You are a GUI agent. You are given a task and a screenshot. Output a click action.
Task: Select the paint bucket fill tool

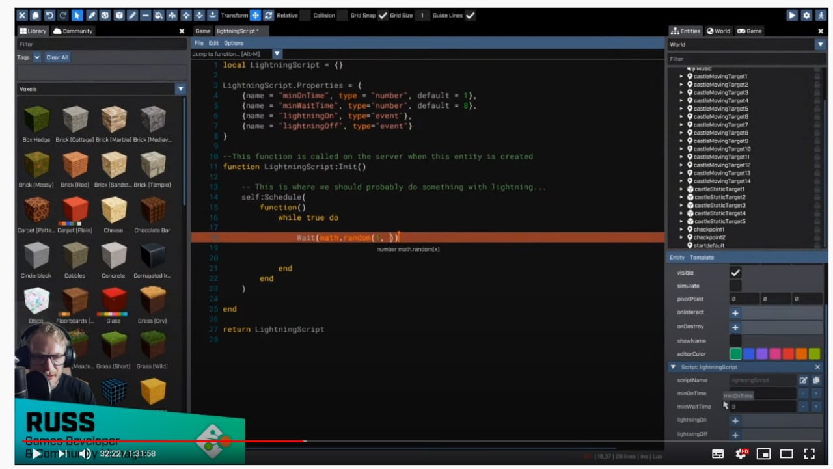click(158, 15)
